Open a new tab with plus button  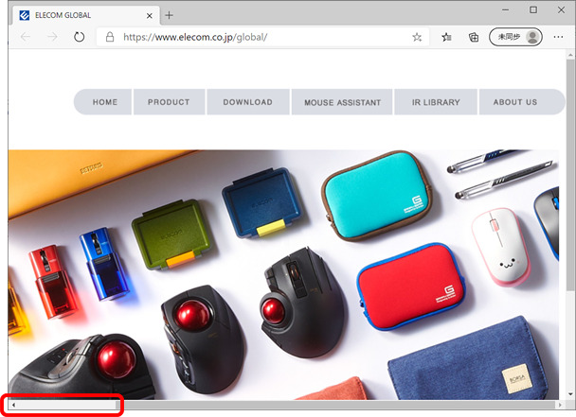pyautogui.click(x=169, y=15)
